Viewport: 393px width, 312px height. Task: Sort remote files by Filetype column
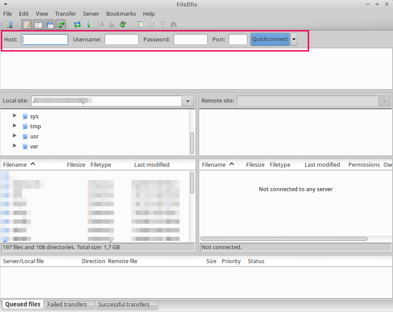tap(285, 165)
